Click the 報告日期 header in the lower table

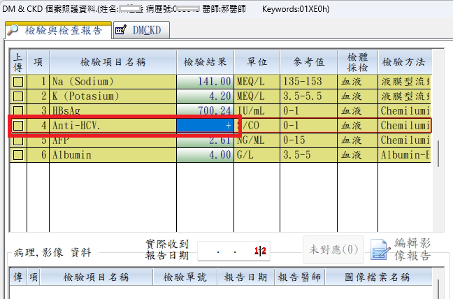coord(245,277)
